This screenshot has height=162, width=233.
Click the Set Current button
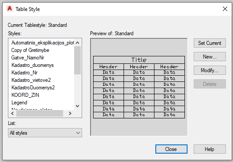click(x=210, y=43)
